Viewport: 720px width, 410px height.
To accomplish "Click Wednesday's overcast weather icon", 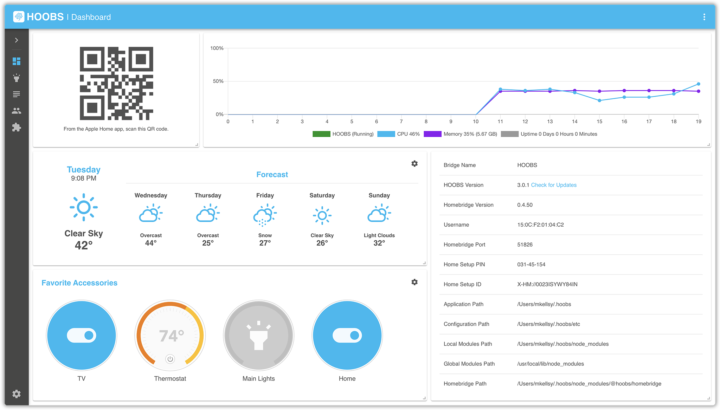I will tap(151, 214).
